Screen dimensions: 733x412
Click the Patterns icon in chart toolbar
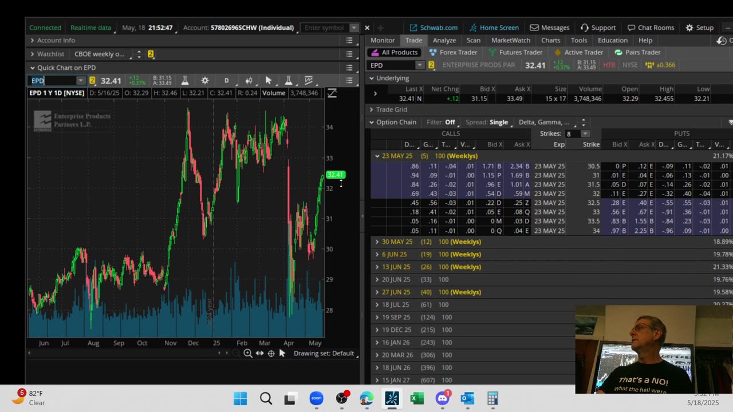click(x=309, y=81)
